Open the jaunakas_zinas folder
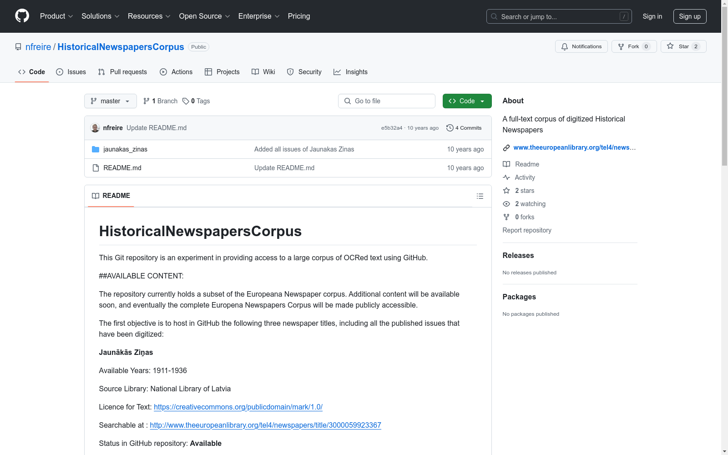The height and width of the screenshot is (455, 728). click(x=125, y=149)
